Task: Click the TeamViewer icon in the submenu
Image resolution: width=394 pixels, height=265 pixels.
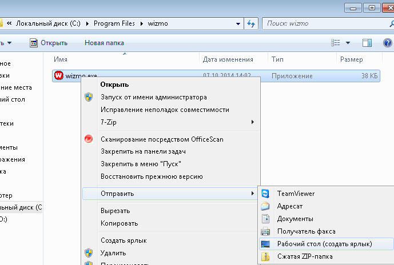Action: (265, 194)
